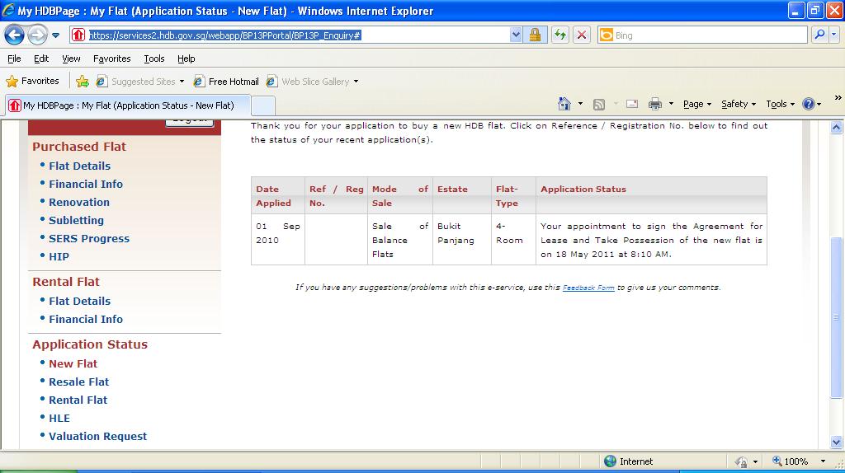Click the security padlock icon in address bar
This screenshot has height=473, width=845.
pyautogui.click(x=535, y=35)
